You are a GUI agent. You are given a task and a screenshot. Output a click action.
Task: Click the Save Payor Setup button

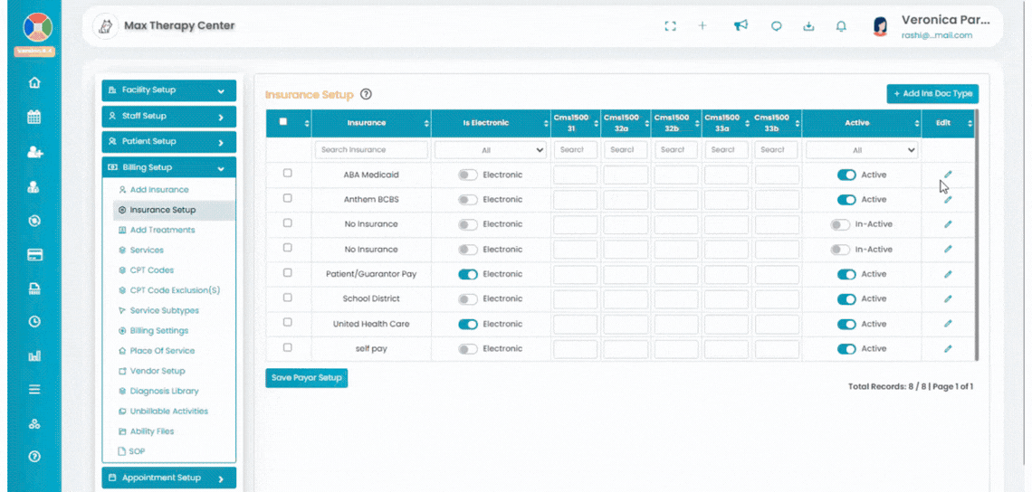coord(306,378)
